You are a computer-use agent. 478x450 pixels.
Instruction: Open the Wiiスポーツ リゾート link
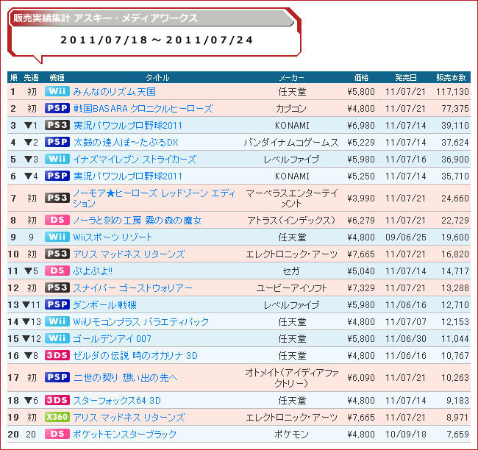pyautogui.click(x=113, y=238)
